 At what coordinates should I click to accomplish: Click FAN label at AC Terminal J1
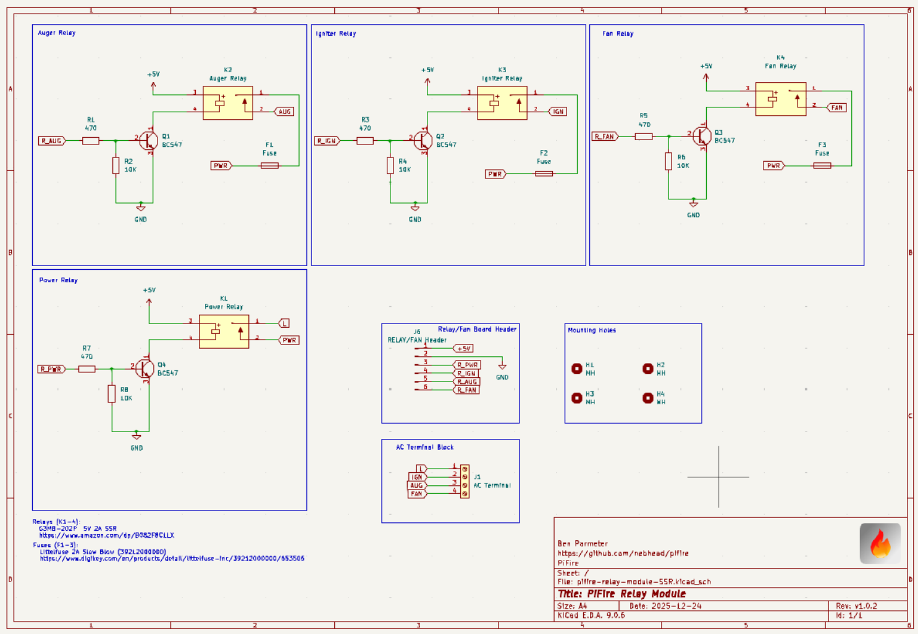click(417, 494)
